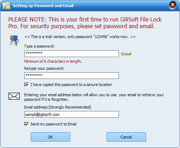Click inside the Email address text box
Image resolution: width=180 pixels, height=148 pixels.
click(x=72, y=114)
